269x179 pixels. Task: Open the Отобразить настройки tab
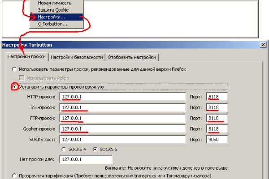(132, 57)
